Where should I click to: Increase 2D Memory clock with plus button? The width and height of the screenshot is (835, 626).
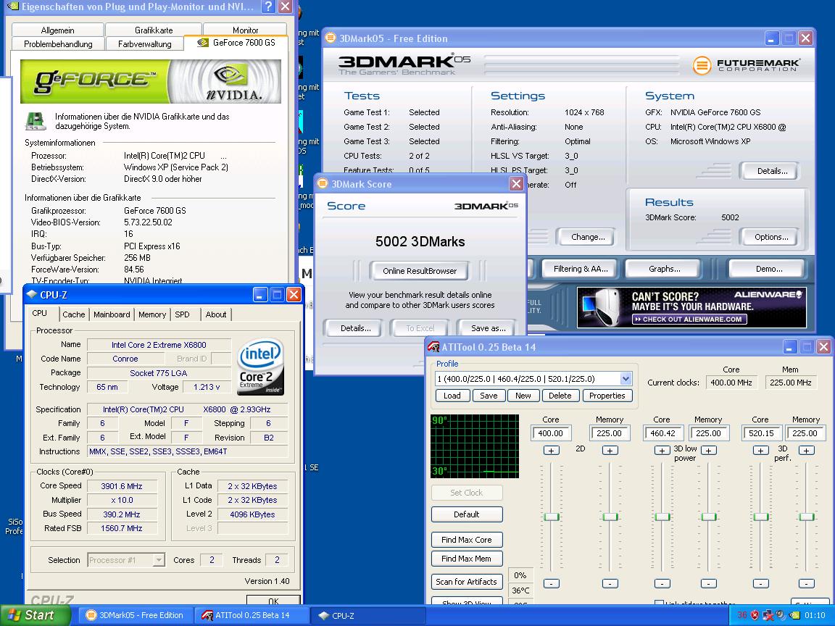(x=610, y=451)
